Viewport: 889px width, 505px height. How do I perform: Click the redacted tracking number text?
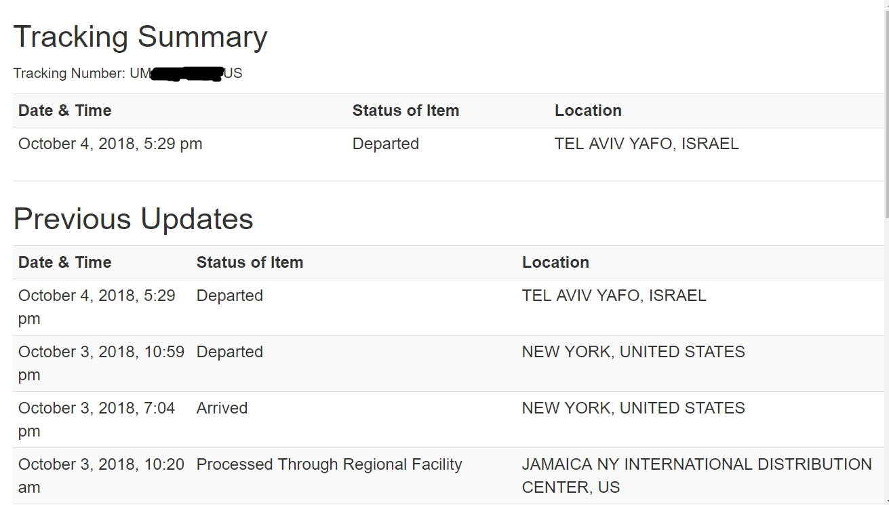(x=186, y=73)
